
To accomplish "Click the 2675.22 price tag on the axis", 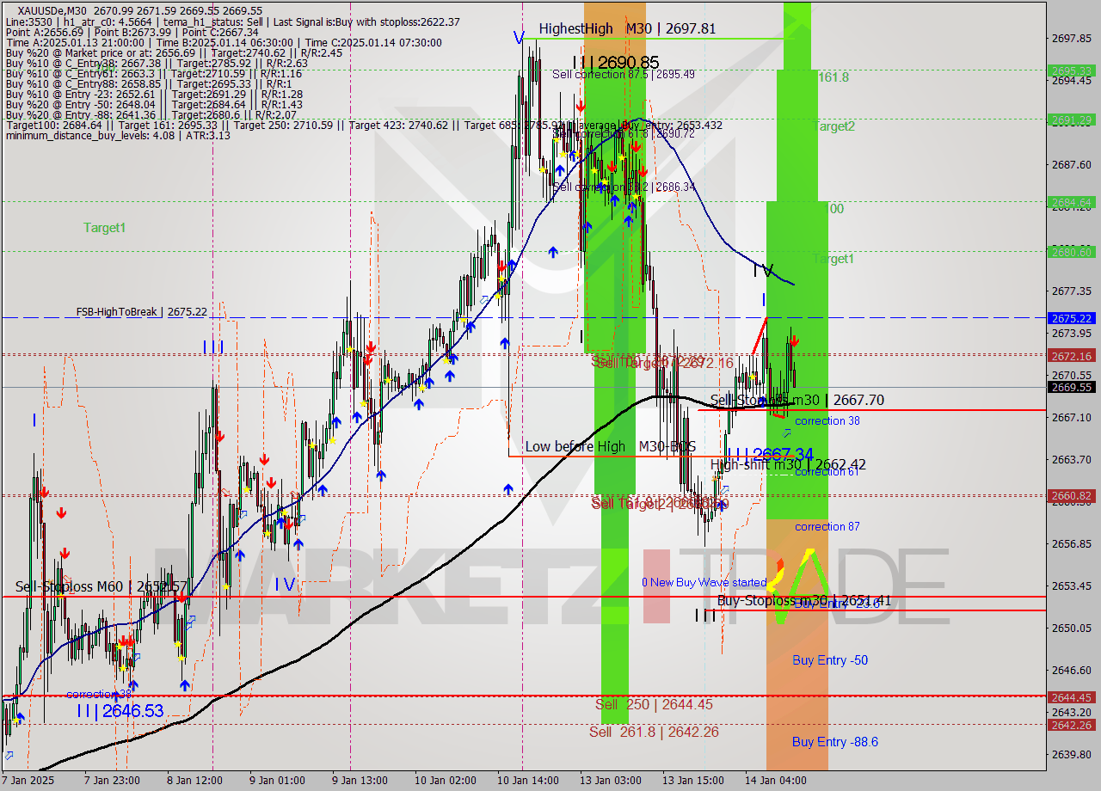I will click(1071, 318).
